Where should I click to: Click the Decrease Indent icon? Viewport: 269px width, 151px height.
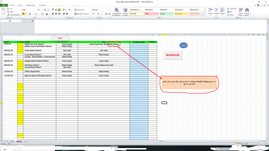tap(64, 14)
